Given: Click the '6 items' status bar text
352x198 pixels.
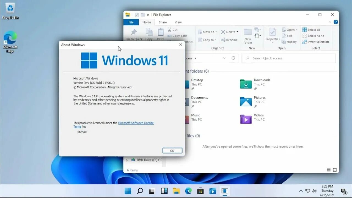Looking at the screenshot, I should [132, 170].
